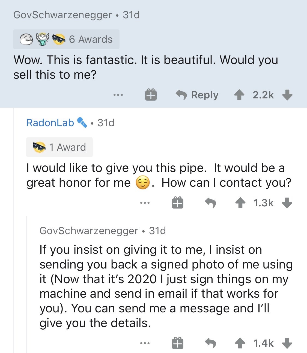Open RadonLab's user profile
This screenshot has width=307, height=353.
point(50,123)
